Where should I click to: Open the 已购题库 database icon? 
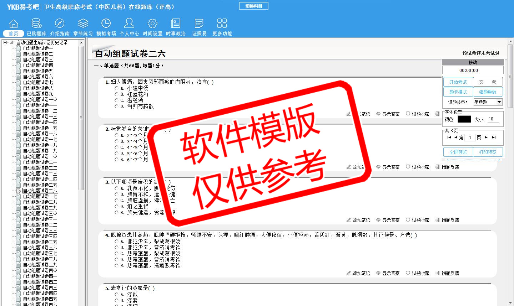click(36, 24)
